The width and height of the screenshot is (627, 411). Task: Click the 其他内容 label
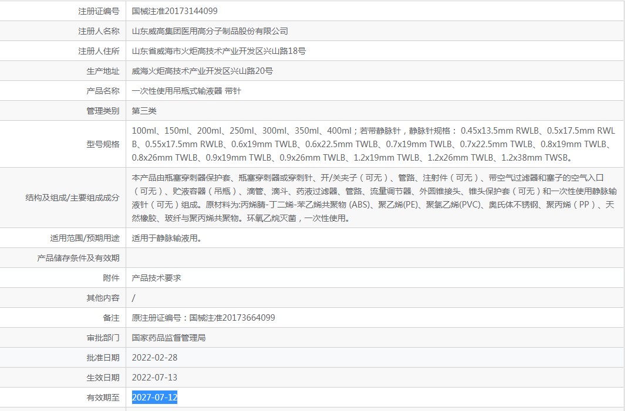pos(103,298)
